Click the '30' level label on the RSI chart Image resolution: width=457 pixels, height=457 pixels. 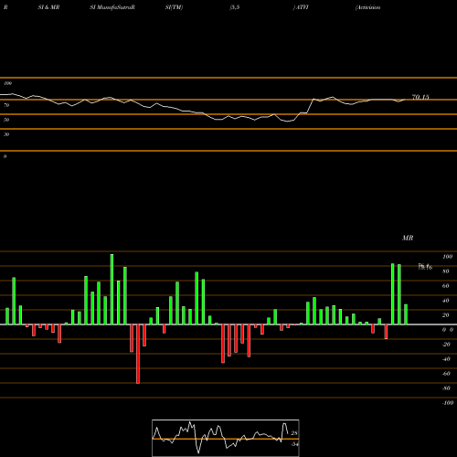point(6,134)
